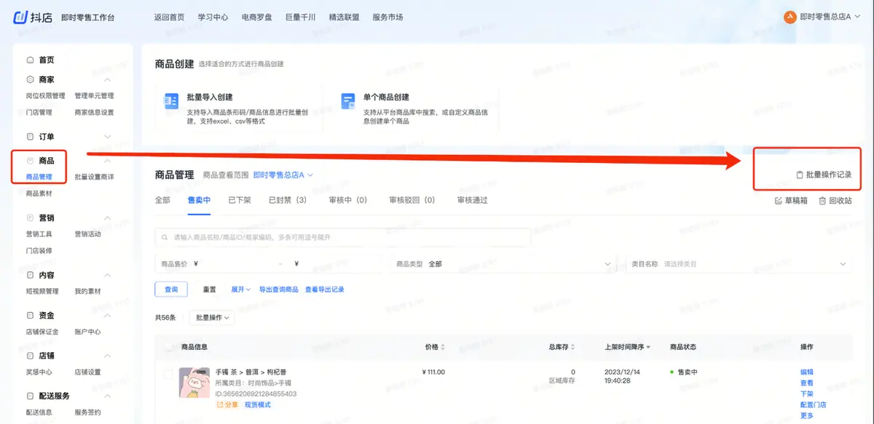Click the account avatar icon at top right
874x424 pixels.
tap(790, 17)
